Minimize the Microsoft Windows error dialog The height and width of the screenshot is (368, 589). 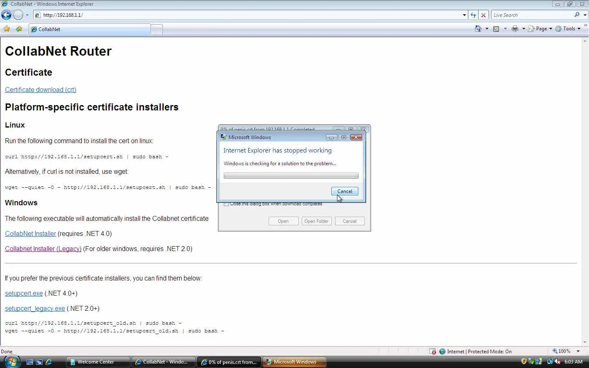(331, 137)
